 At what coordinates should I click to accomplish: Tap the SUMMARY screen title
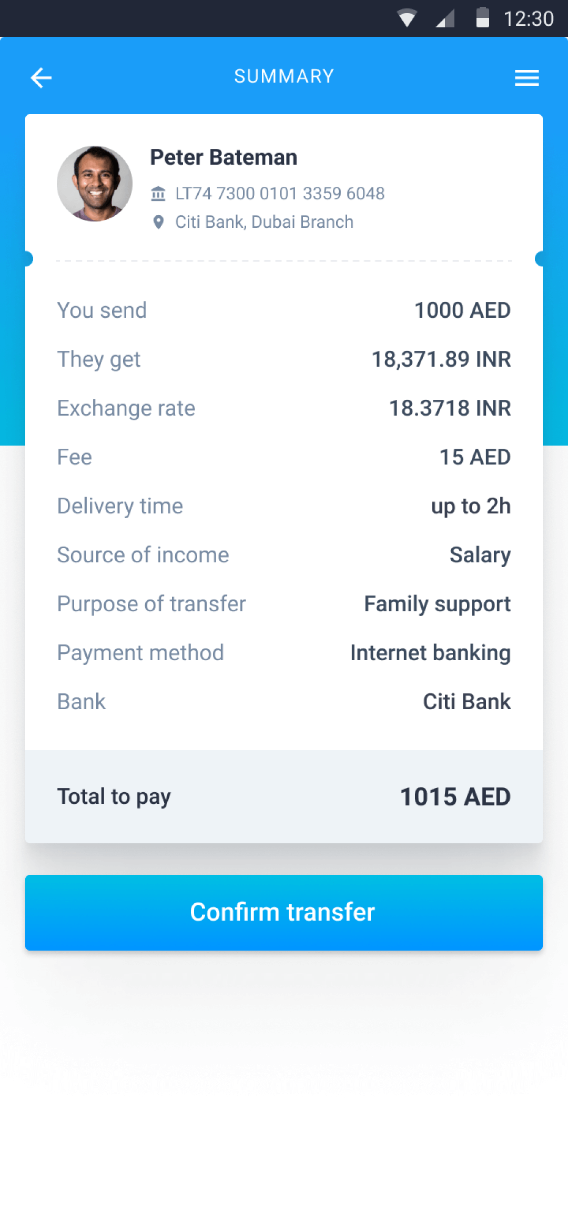coord(284,76)
